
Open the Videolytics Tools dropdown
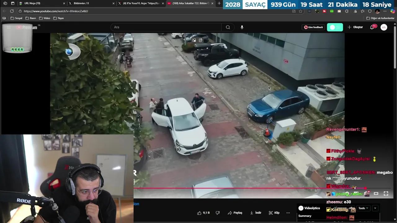coord(363,208)
